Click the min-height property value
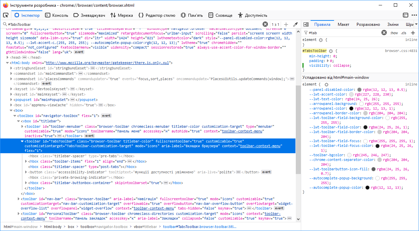Screen dimensions: 419x231 334,56
